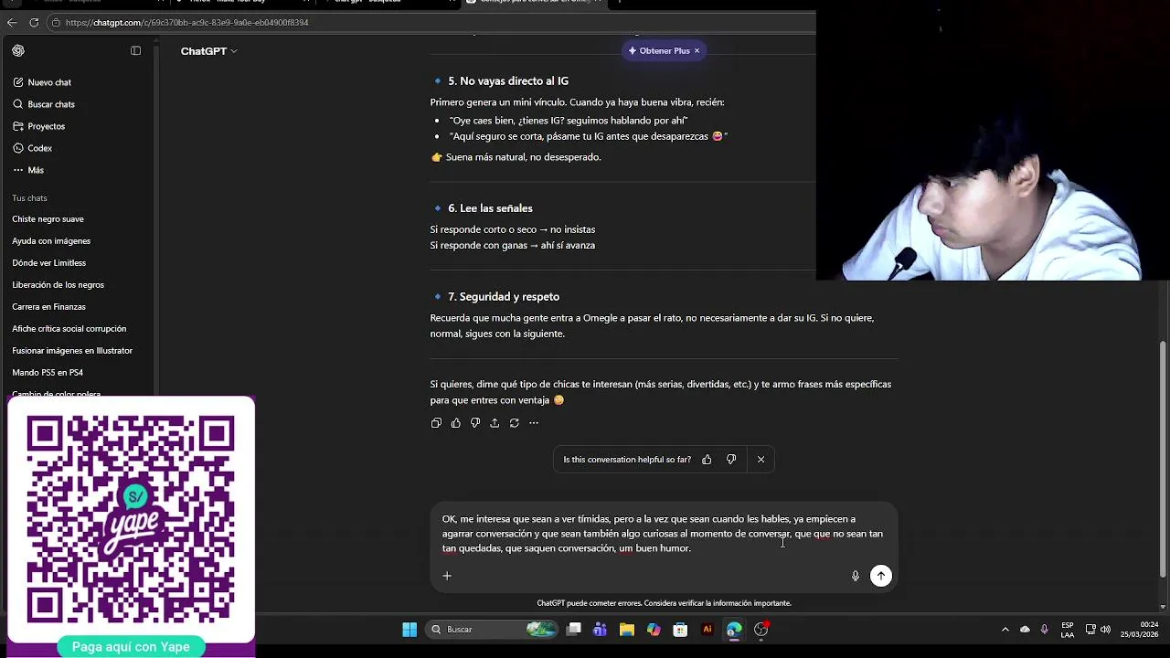Click the 'Paga aquí con Yape' label
The height and width of the screenshot is (658, 1170).
click(x=131, y=647)
